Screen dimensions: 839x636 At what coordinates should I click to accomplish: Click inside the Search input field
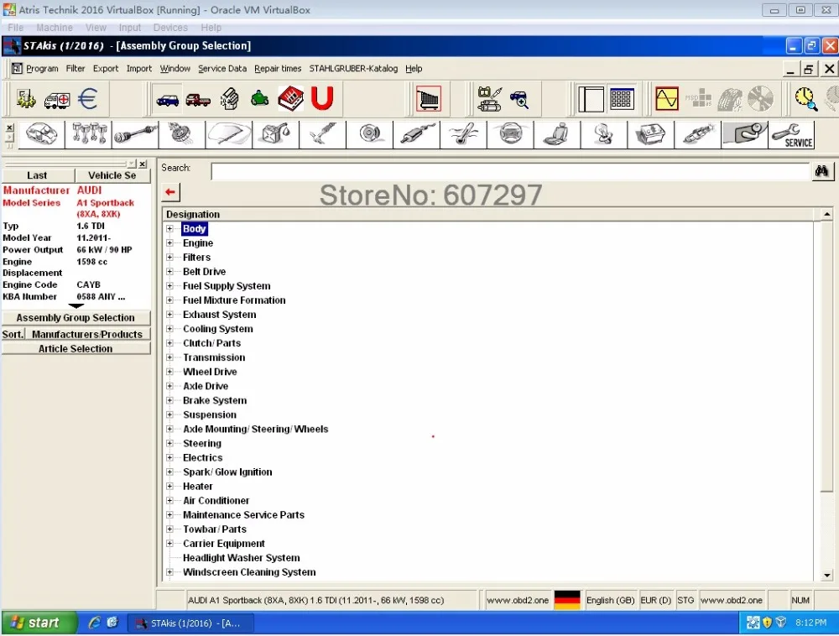point(510,172)
